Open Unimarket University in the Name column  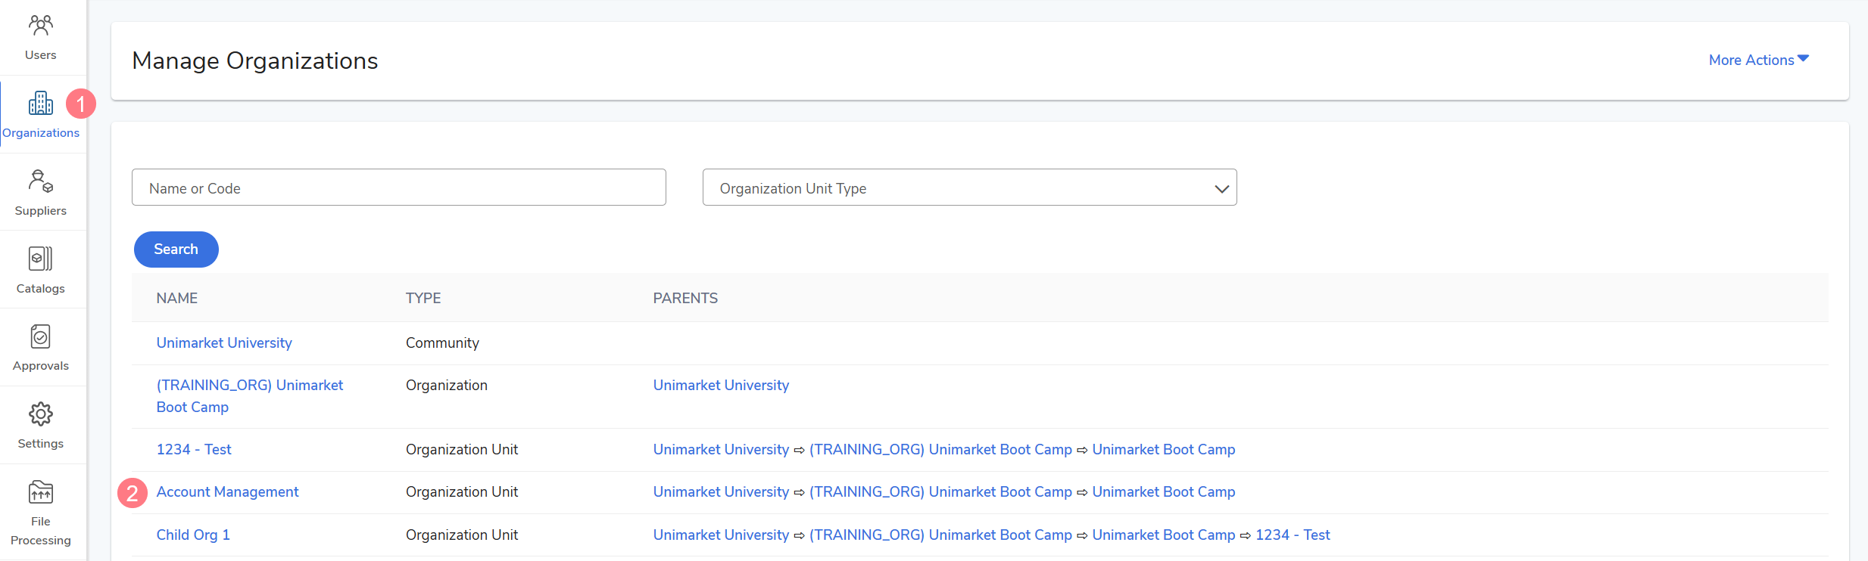click(224, 342)
